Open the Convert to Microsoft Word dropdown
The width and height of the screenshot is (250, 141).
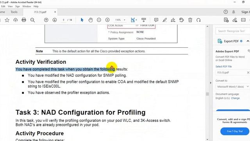pyautogui.click(x=233, y=87)
